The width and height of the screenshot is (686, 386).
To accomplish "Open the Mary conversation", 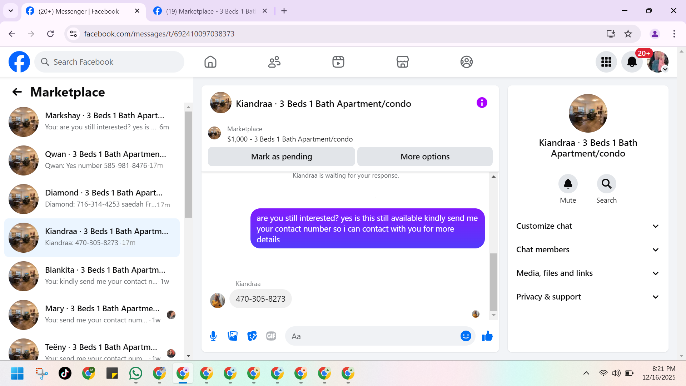I will (x=92, y=315).
